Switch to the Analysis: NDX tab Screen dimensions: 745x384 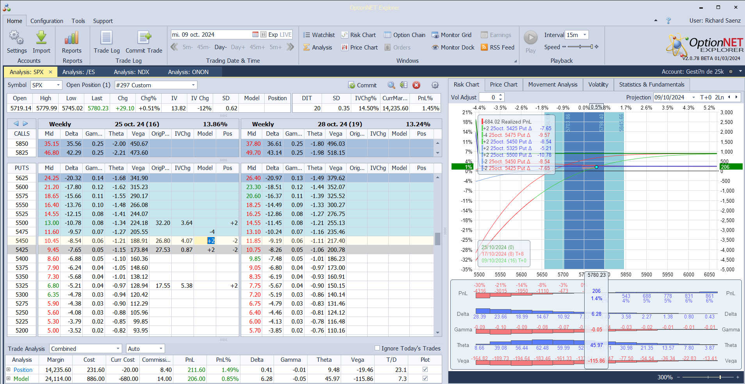132,72
